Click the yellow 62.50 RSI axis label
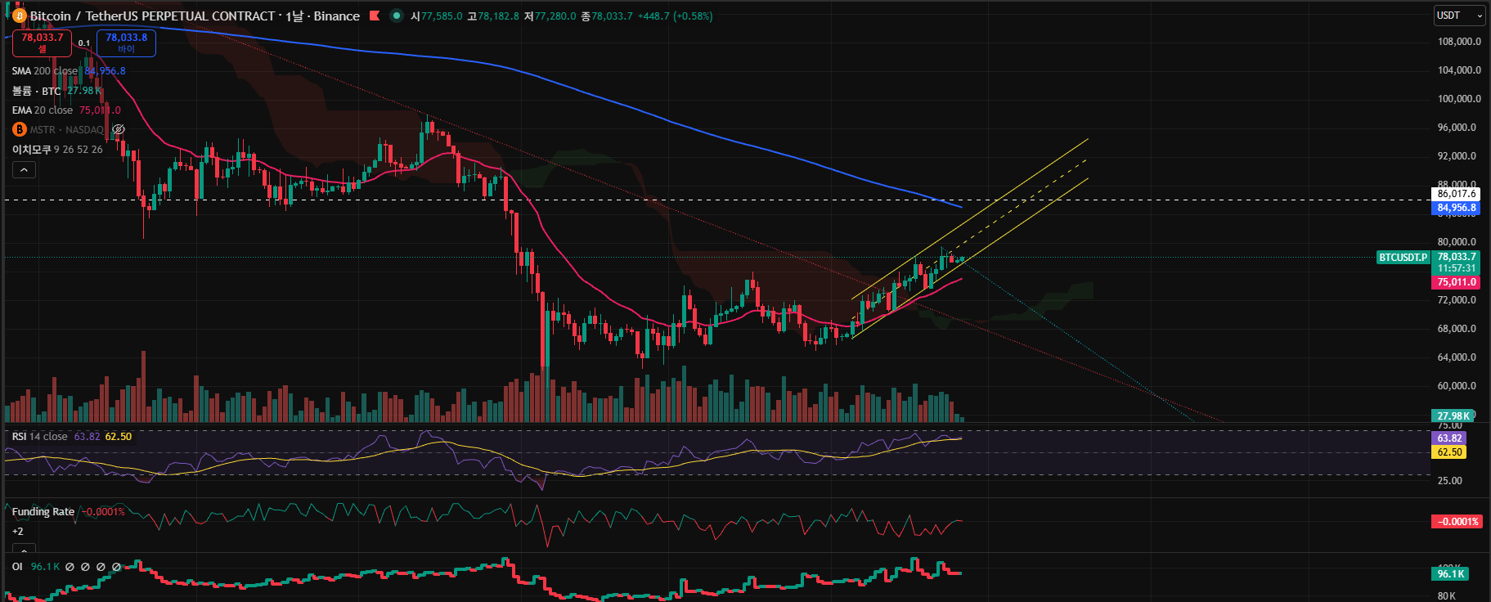Viewport: 1491px width, 602px height. (x=1449, y=452)
